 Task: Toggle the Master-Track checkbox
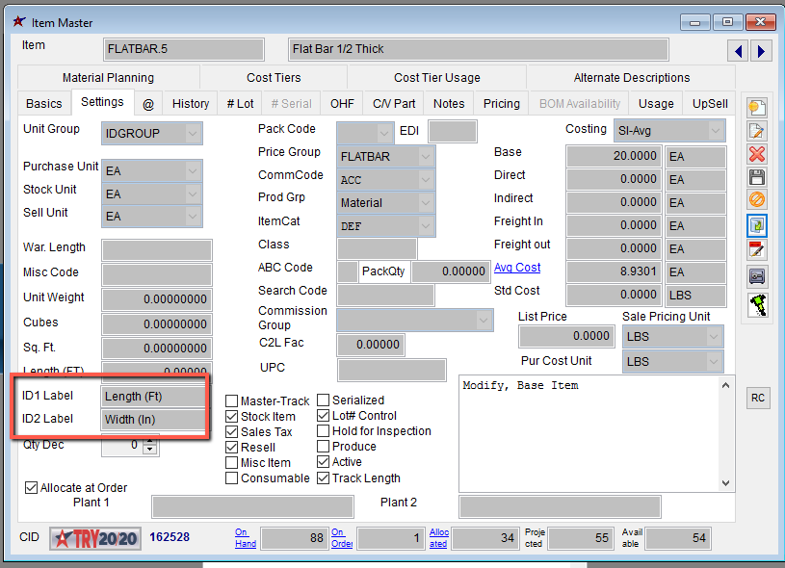point(232,400)
